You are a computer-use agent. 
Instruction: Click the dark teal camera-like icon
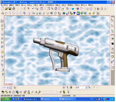coord(64,13)
